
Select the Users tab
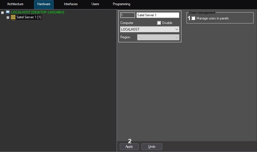tap(95, 4)
